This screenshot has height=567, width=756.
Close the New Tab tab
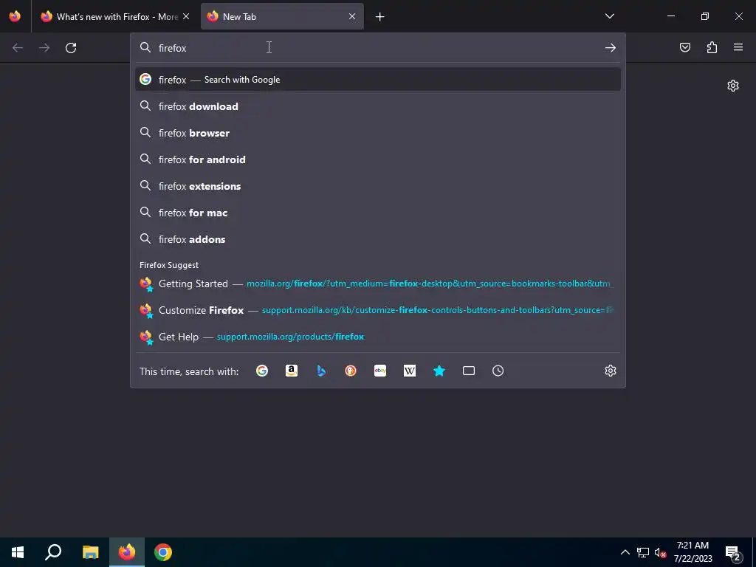pyautogui.click(x=352, y=16)
